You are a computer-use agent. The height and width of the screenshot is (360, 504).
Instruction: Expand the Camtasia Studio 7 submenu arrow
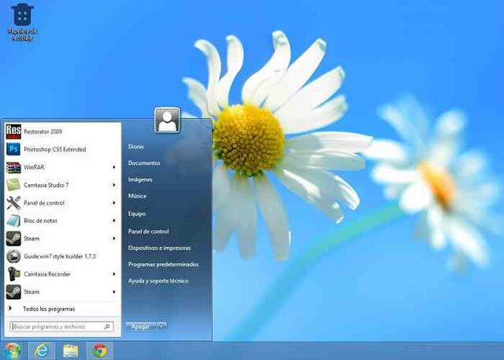[x=113, y=185]
